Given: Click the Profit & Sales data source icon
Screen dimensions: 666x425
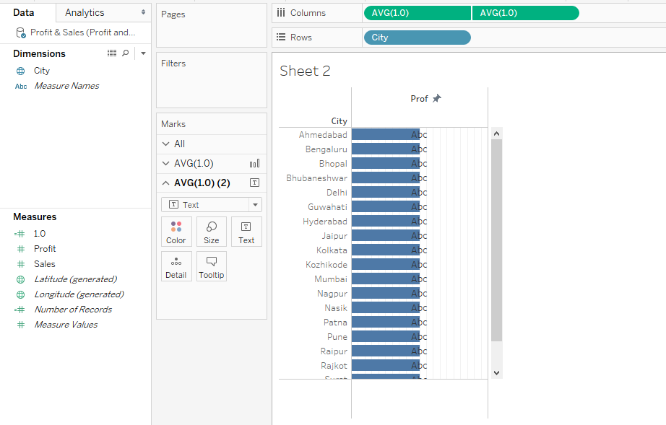Looking at the screenshot, I should 21,32.
